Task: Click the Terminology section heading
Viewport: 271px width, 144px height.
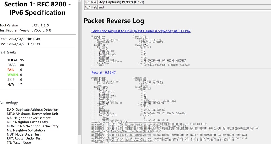Action: pyautogui.click(x=9, y=103)
